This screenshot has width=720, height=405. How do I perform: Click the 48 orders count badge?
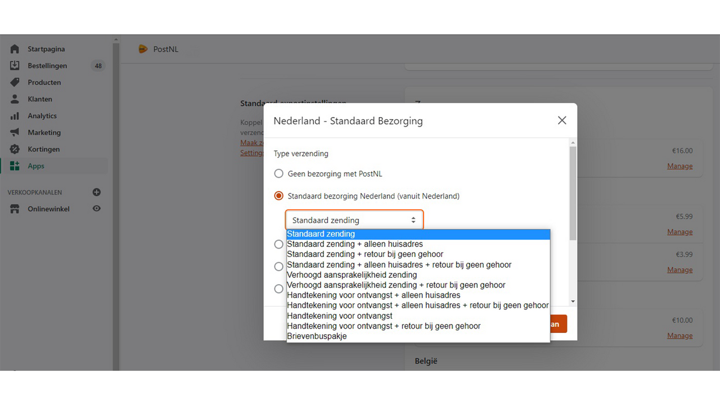(x=98, y=66)
